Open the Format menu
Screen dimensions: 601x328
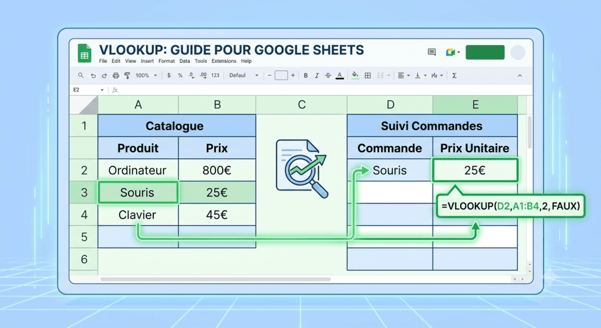(167, 61)
